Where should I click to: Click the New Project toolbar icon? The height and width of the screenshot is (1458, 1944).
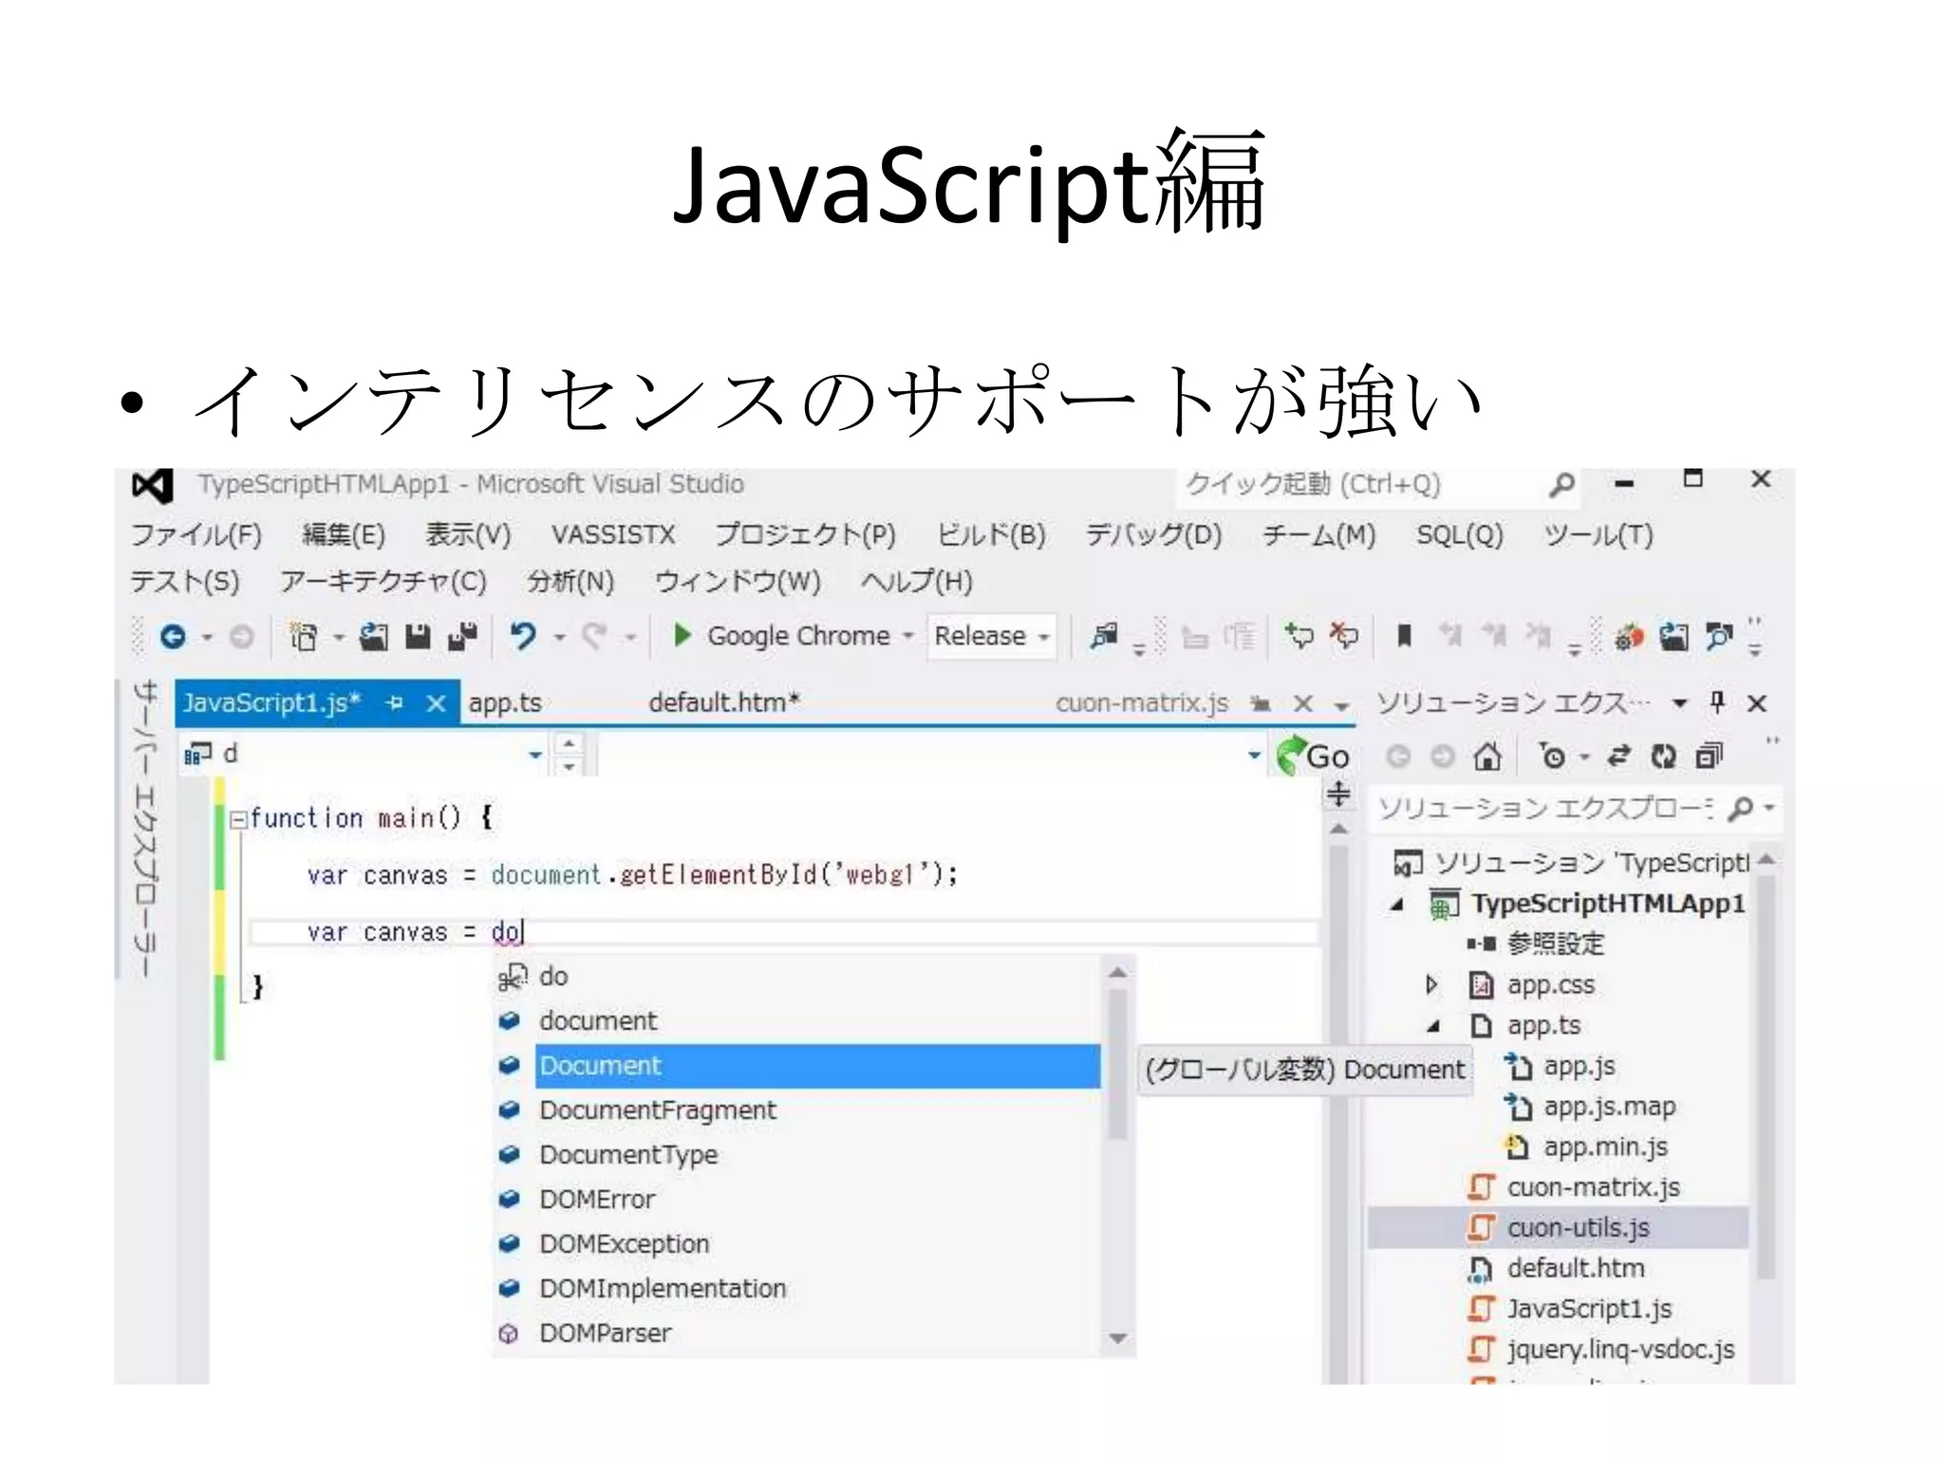303,636
